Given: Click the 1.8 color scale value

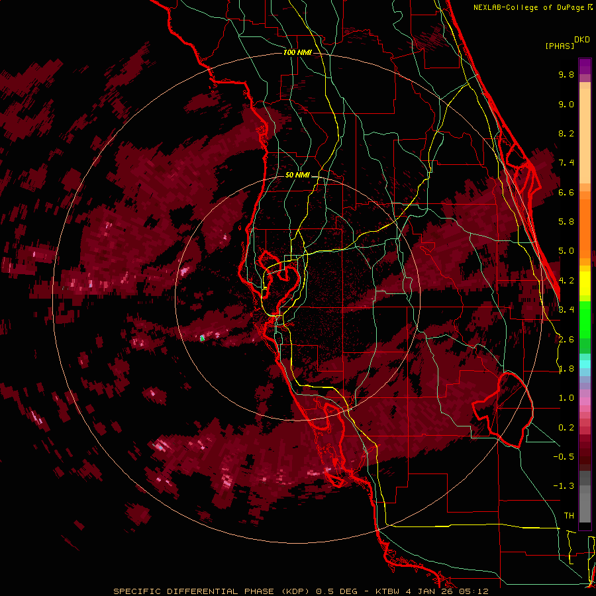Looking at the screenshot, I should tap(566, 369).
